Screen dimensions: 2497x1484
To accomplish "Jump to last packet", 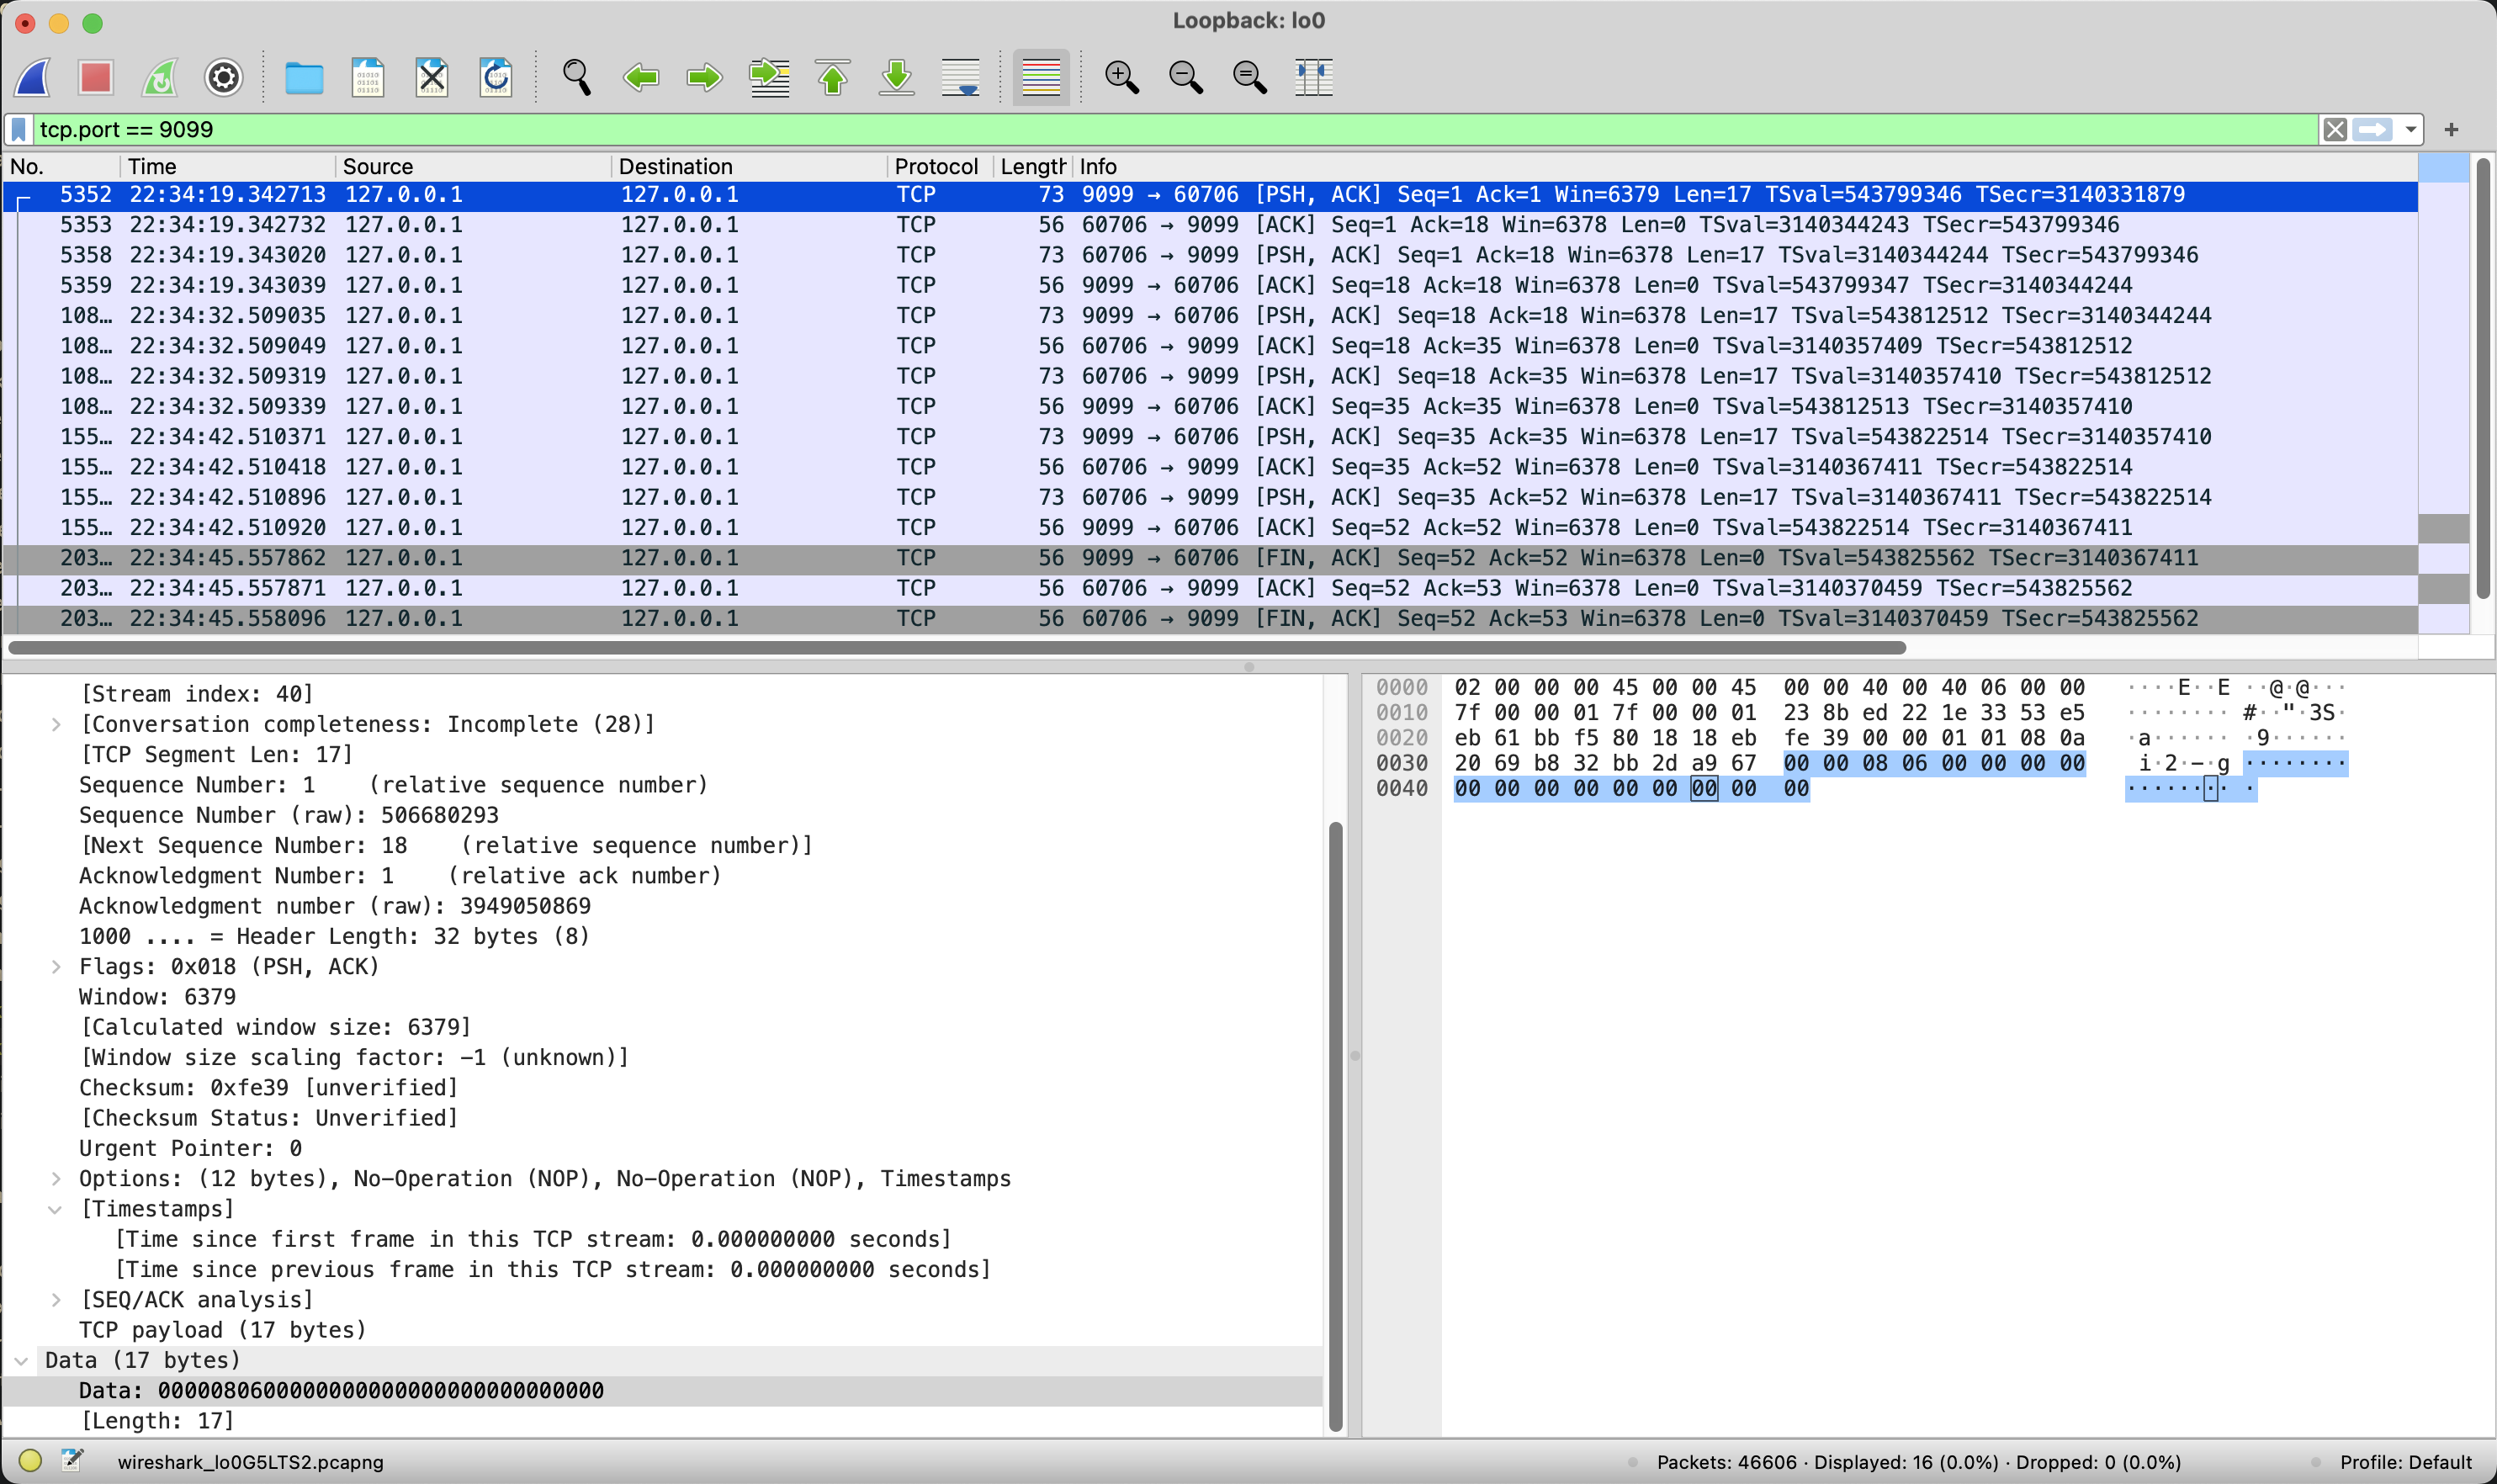I will click(x=897, y=77).
